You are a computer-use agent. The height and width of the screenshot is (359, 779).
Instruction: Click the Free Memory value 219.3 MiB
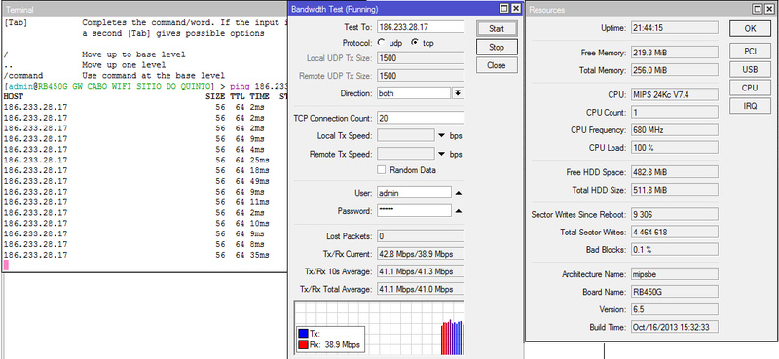click(674, 53)
